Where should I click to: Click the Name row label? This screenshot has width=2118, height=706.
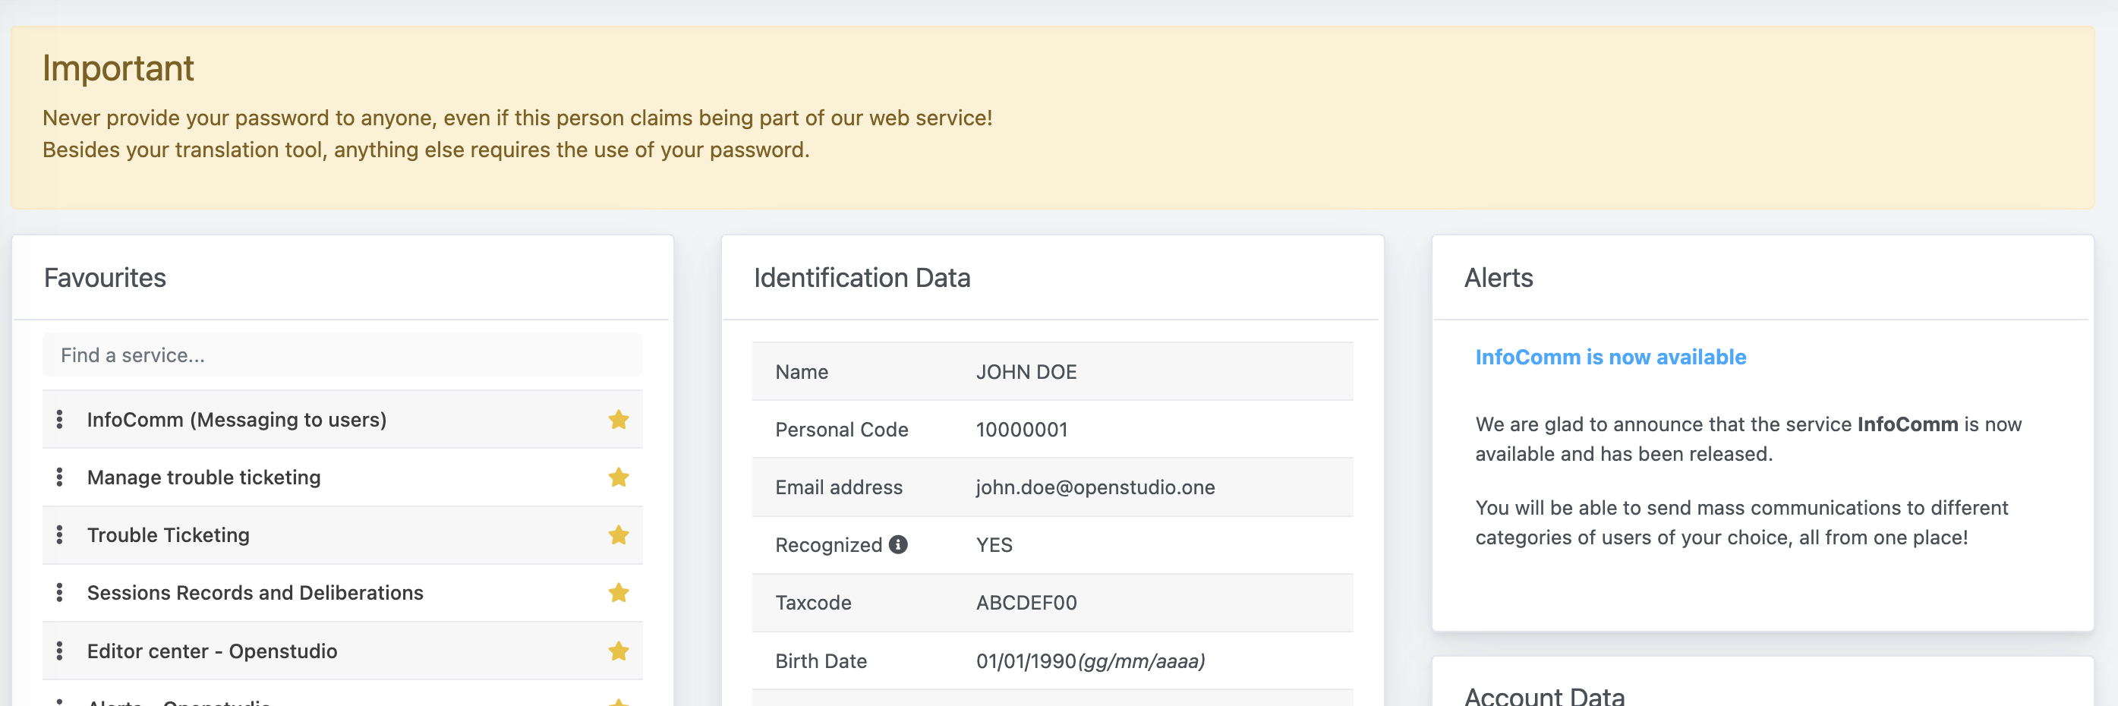(x=802, y=371)
